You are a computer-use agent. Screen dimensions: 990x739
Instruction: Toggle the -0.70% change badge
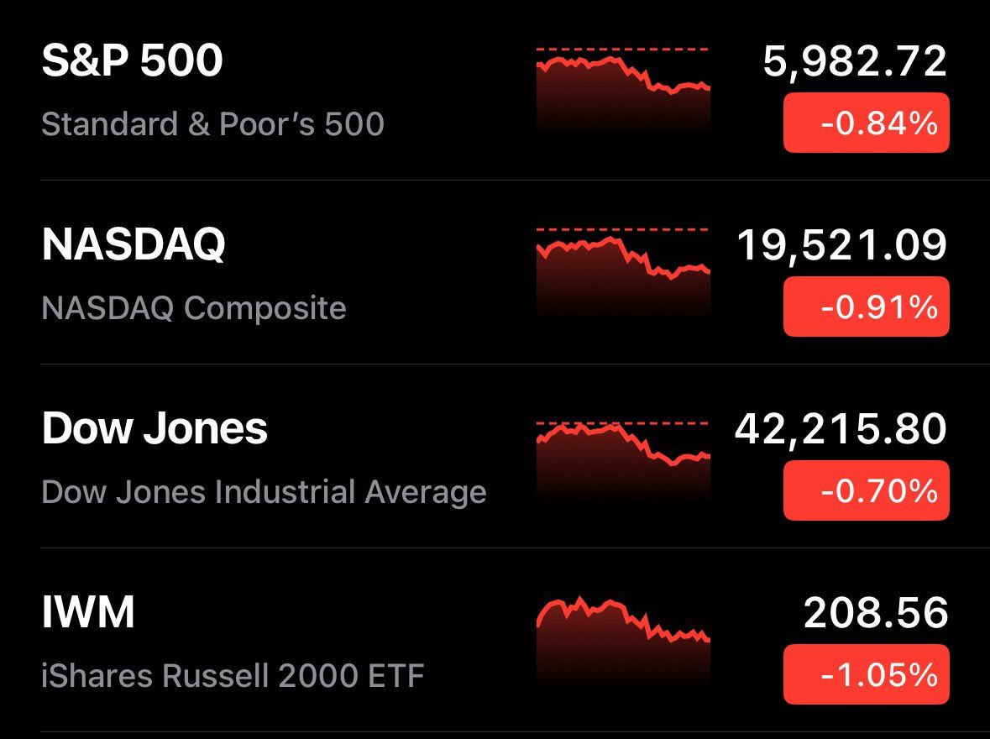pos(867,490)
